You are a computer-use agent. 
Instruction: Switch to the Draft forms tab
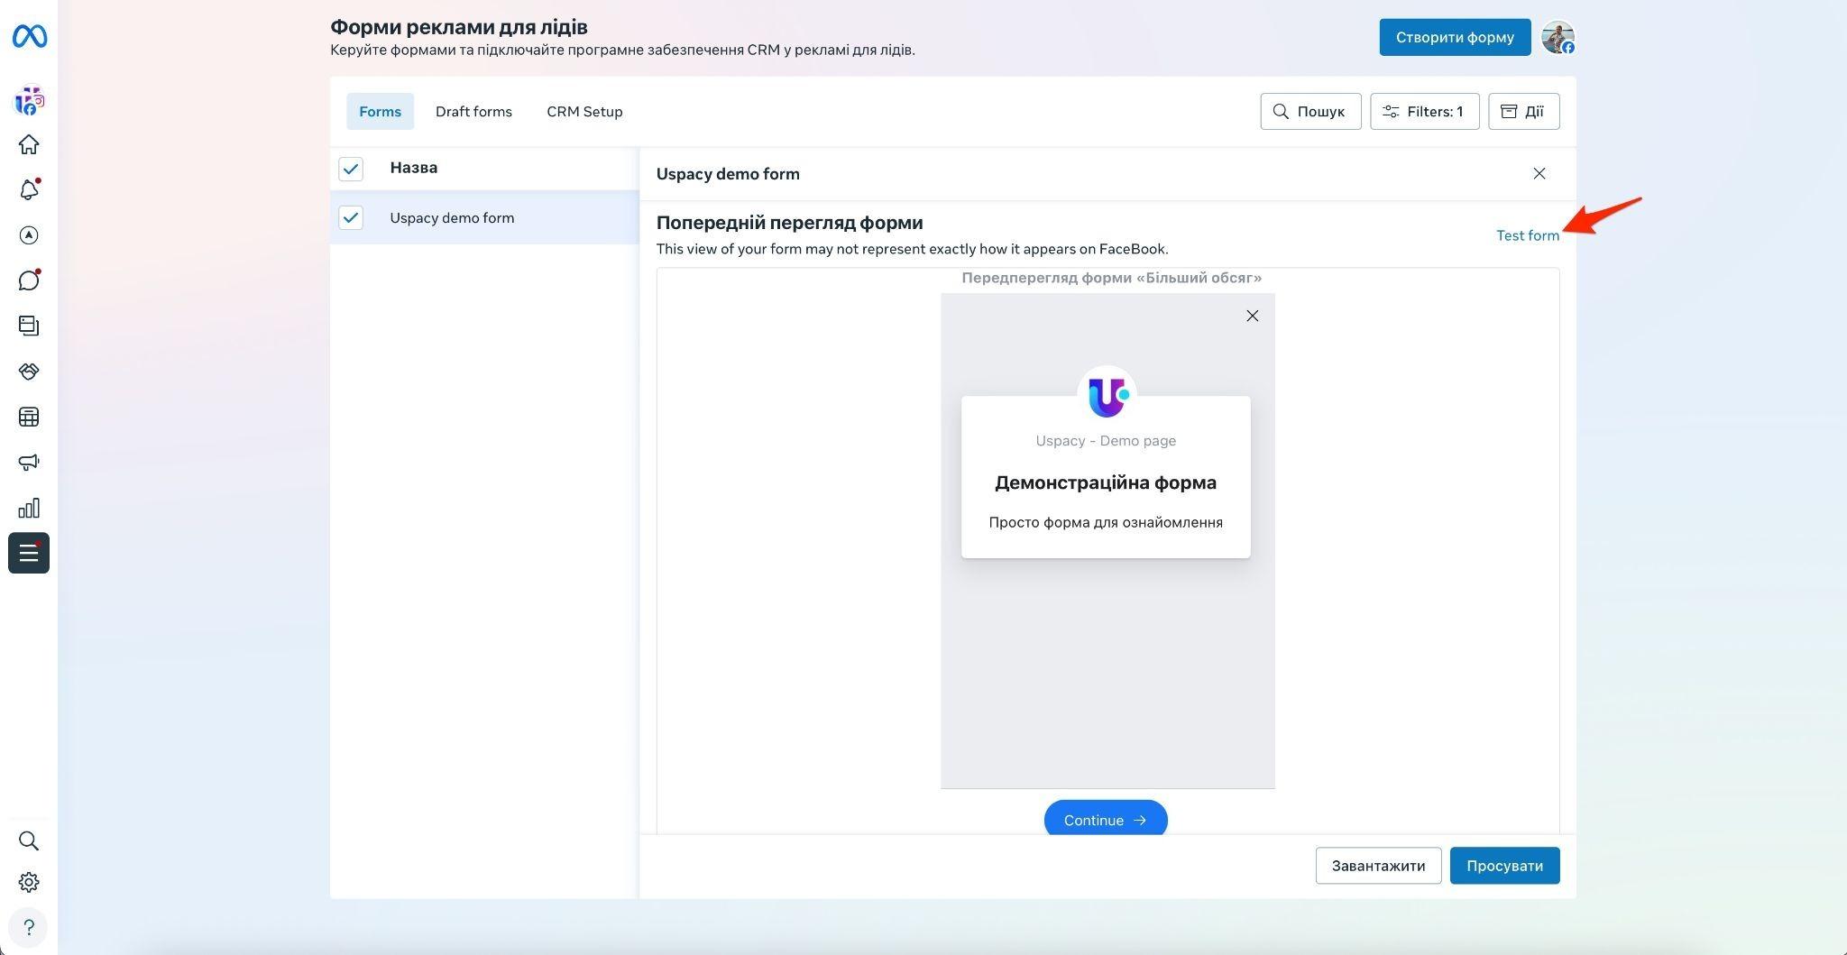(x=473, y=112)
